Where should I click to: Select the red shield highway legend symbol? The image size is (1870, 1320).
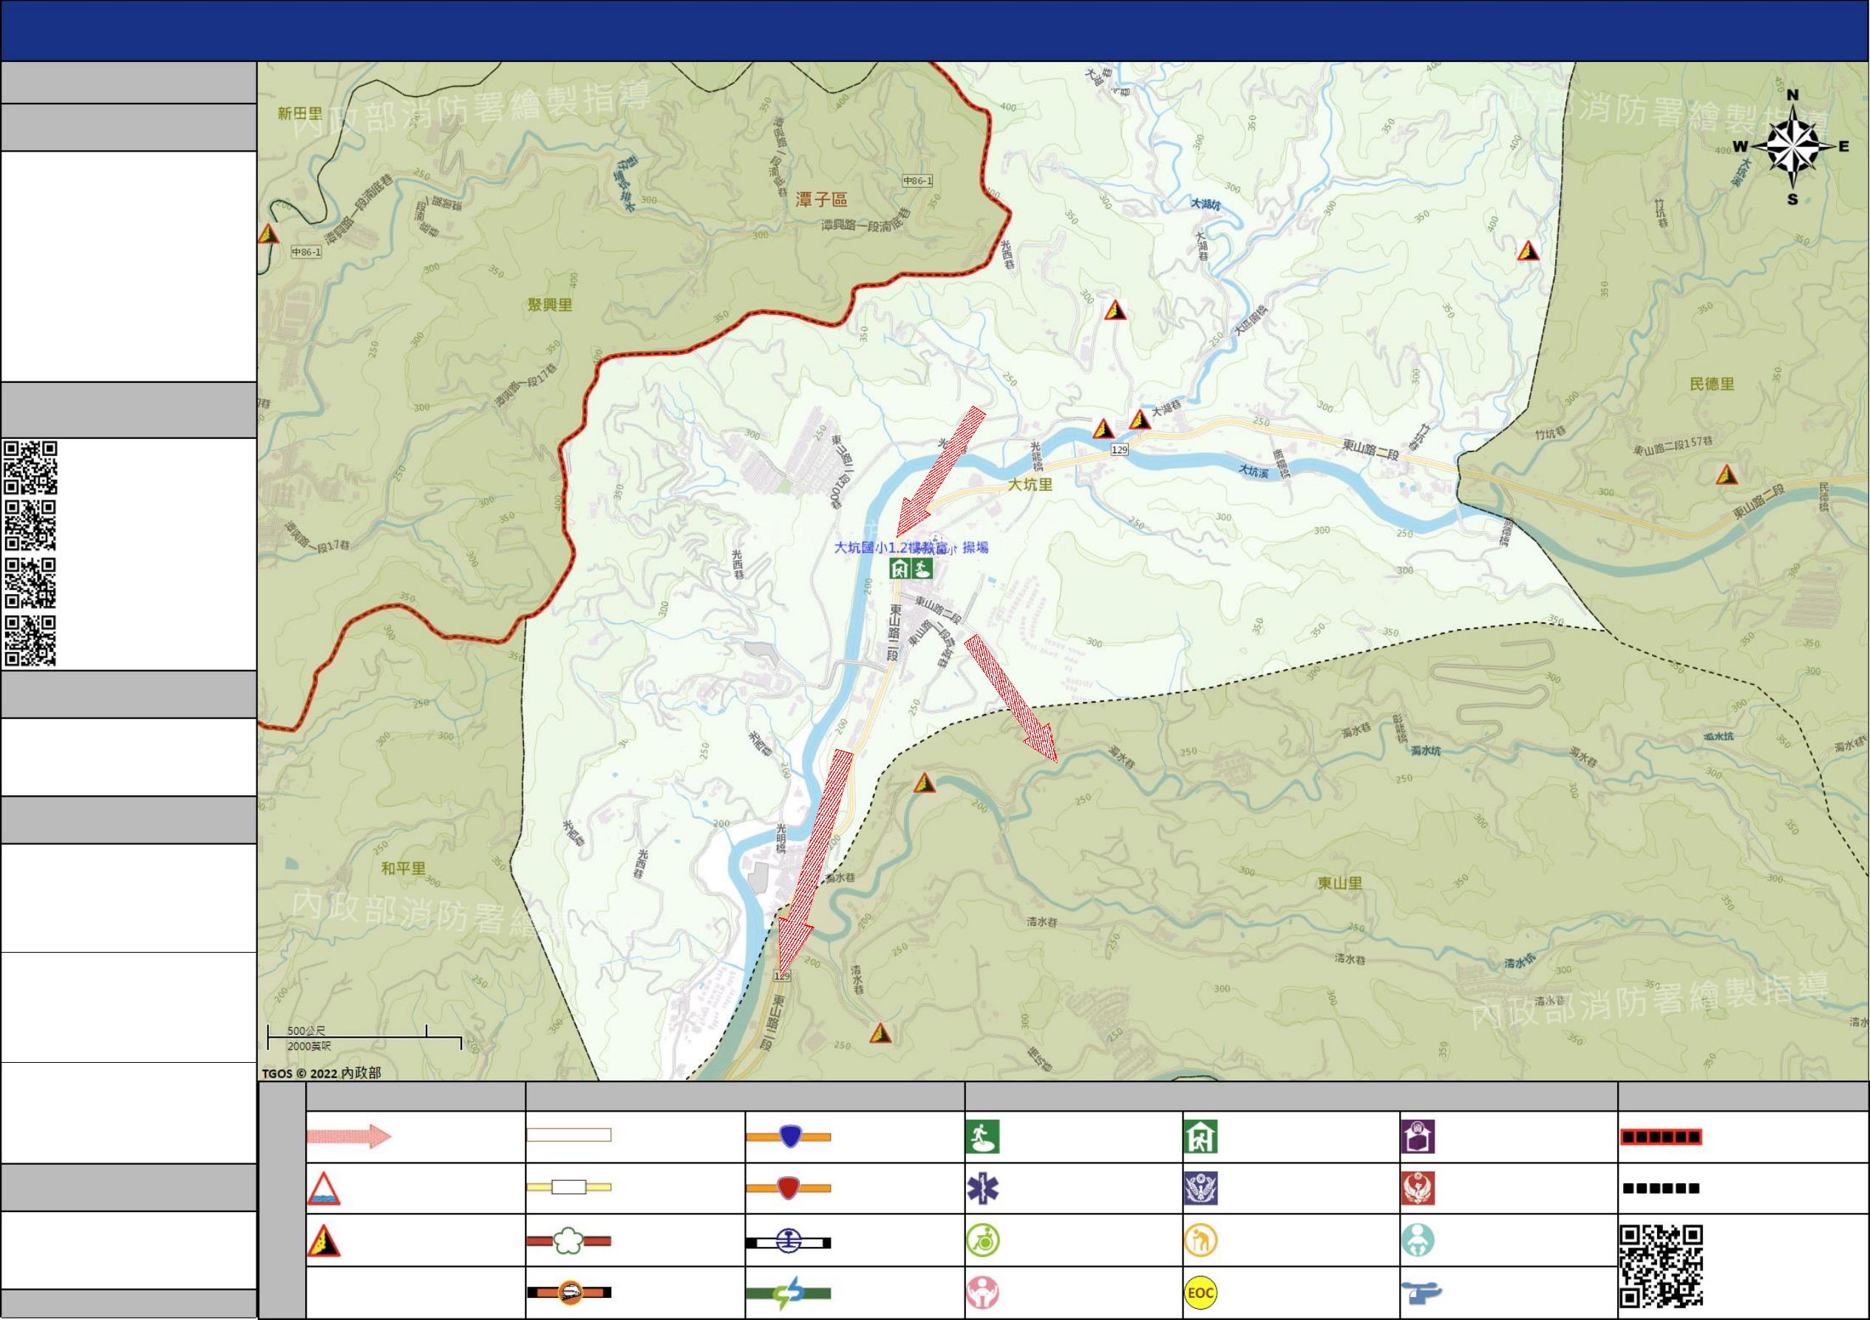tap(789, 1188)
